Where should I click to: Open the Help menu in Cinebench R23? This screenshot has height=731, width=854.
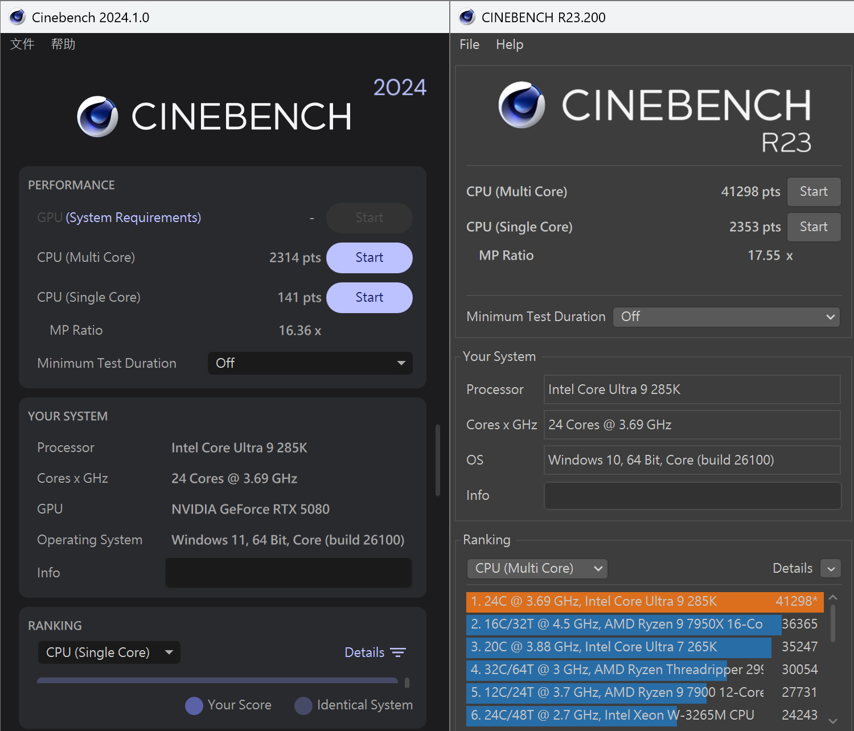coord(510,44)
